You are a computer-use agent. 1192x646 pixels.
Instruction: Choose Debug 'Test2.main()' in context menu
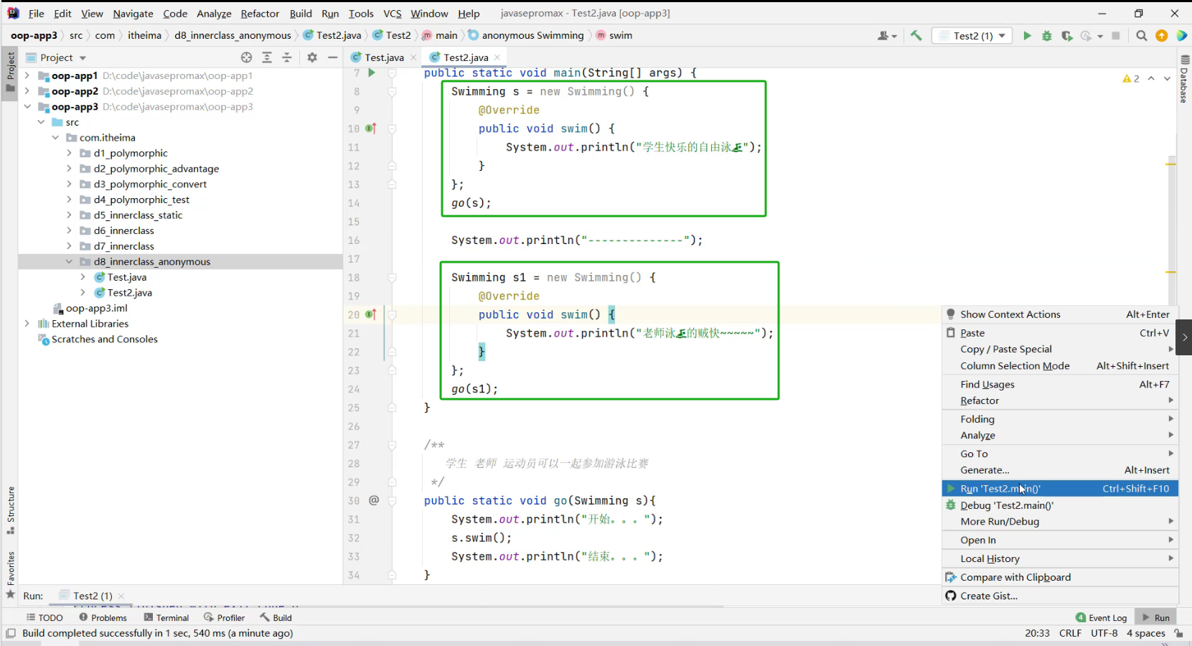click(1060, 505)
